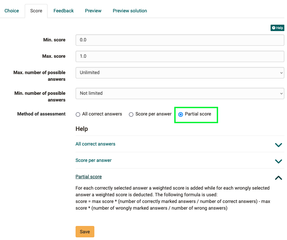This screenshot has width=287, height=240.
Task: Switch to the Feedback tab
Action: 64,11
